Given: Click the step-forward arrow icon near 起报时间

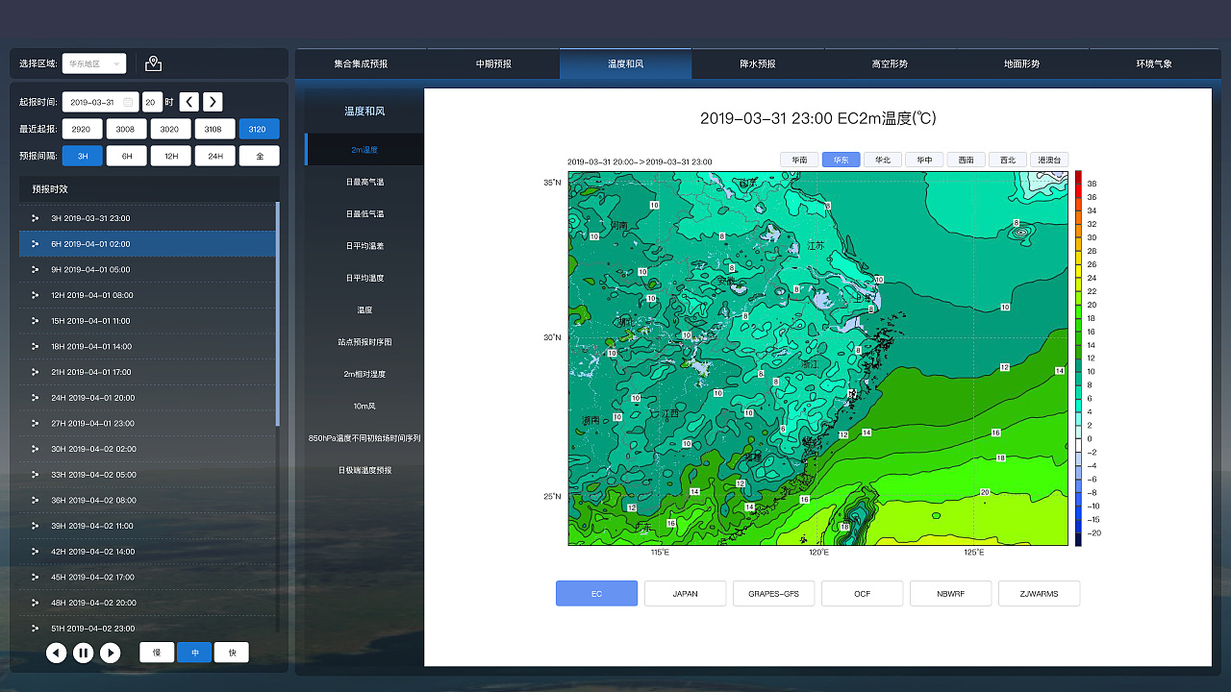Looking at the screenshot, I should click(x=212, y=101).
